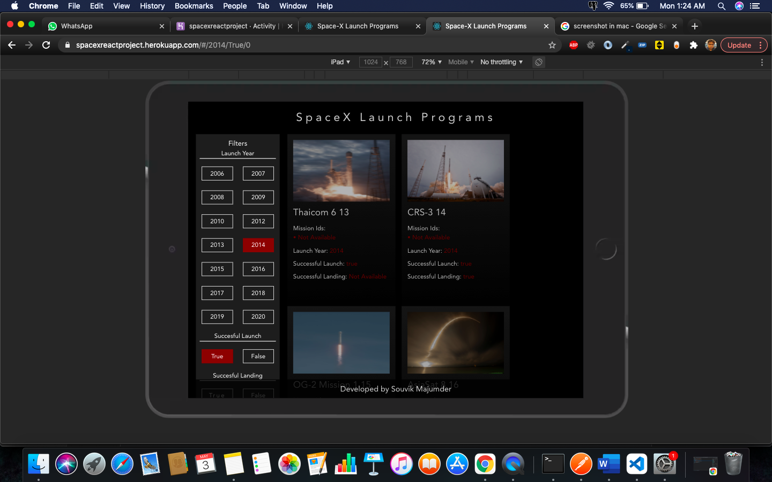The image size is (772, 482).
Task: Open the AdBlock Plus extension
Action: (x=574, y=45)
